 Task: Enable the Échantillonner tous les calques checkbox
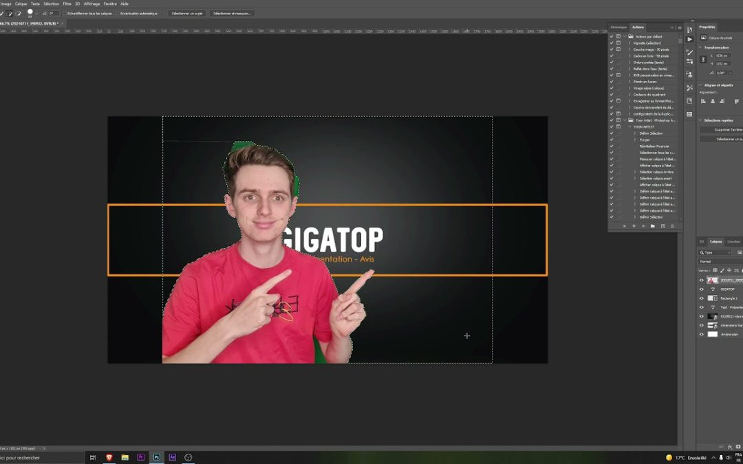tap(65, 12)
